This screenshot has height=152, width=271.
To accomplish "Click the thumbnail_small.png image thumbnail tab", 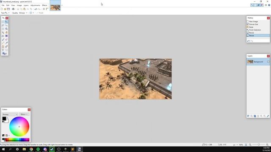I will tap(55, 5).
